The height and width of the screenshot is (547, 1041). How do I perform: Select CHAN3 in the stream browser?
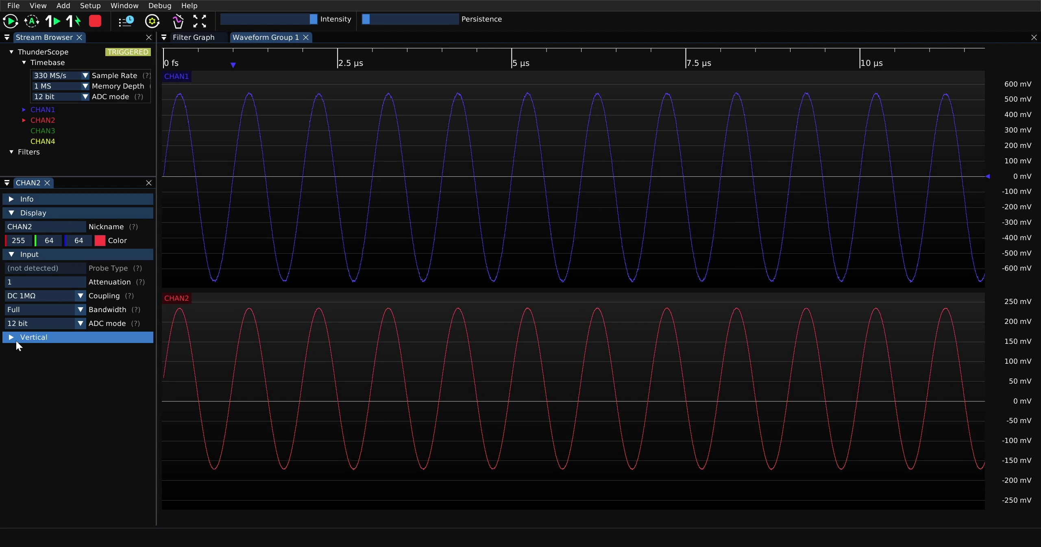(43, 131)
